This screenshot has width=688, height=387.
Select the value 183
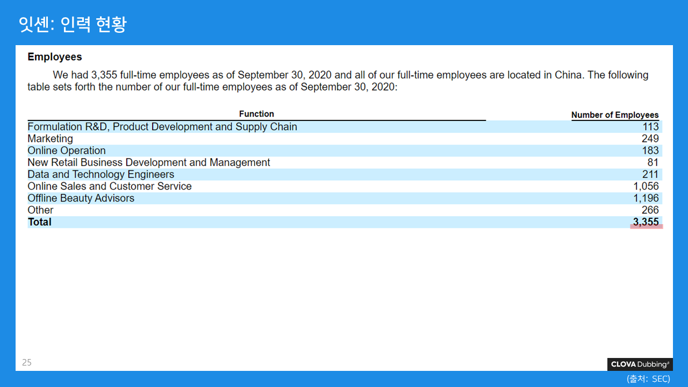(650, 150)
